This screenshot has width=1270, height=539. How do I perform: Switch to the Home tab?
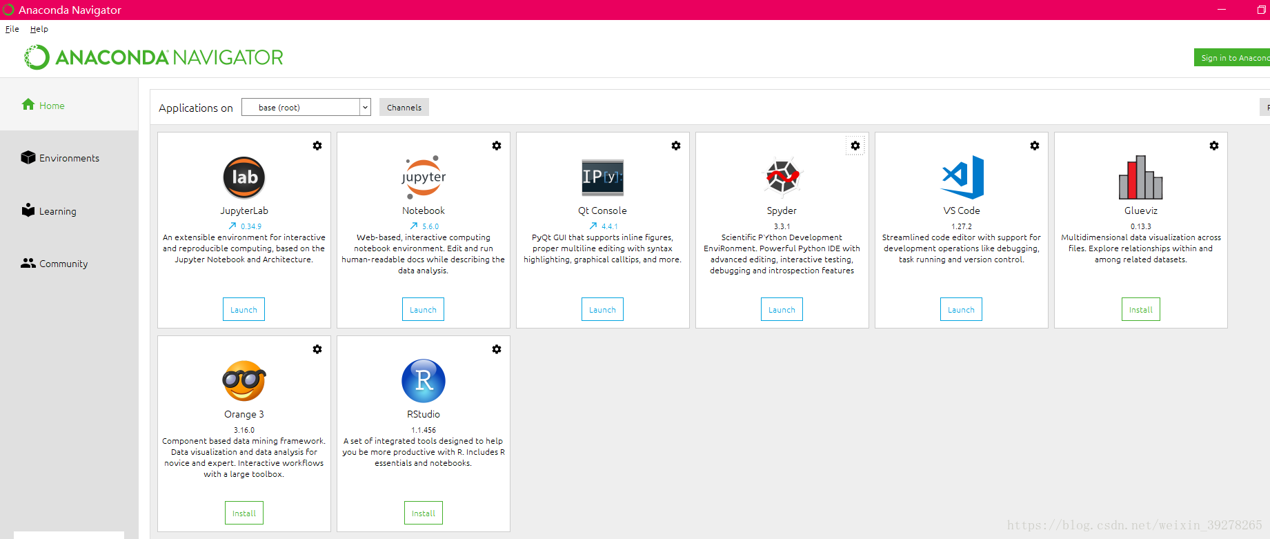69,105
